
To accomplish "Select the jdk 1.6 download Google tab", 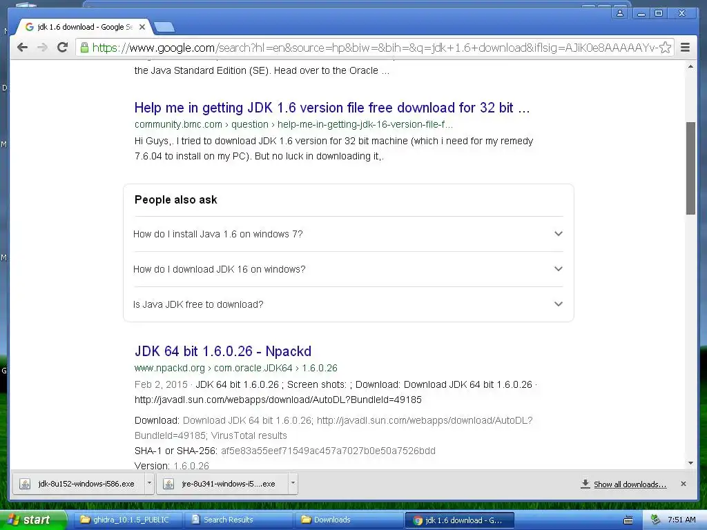I will coord(84,27).
